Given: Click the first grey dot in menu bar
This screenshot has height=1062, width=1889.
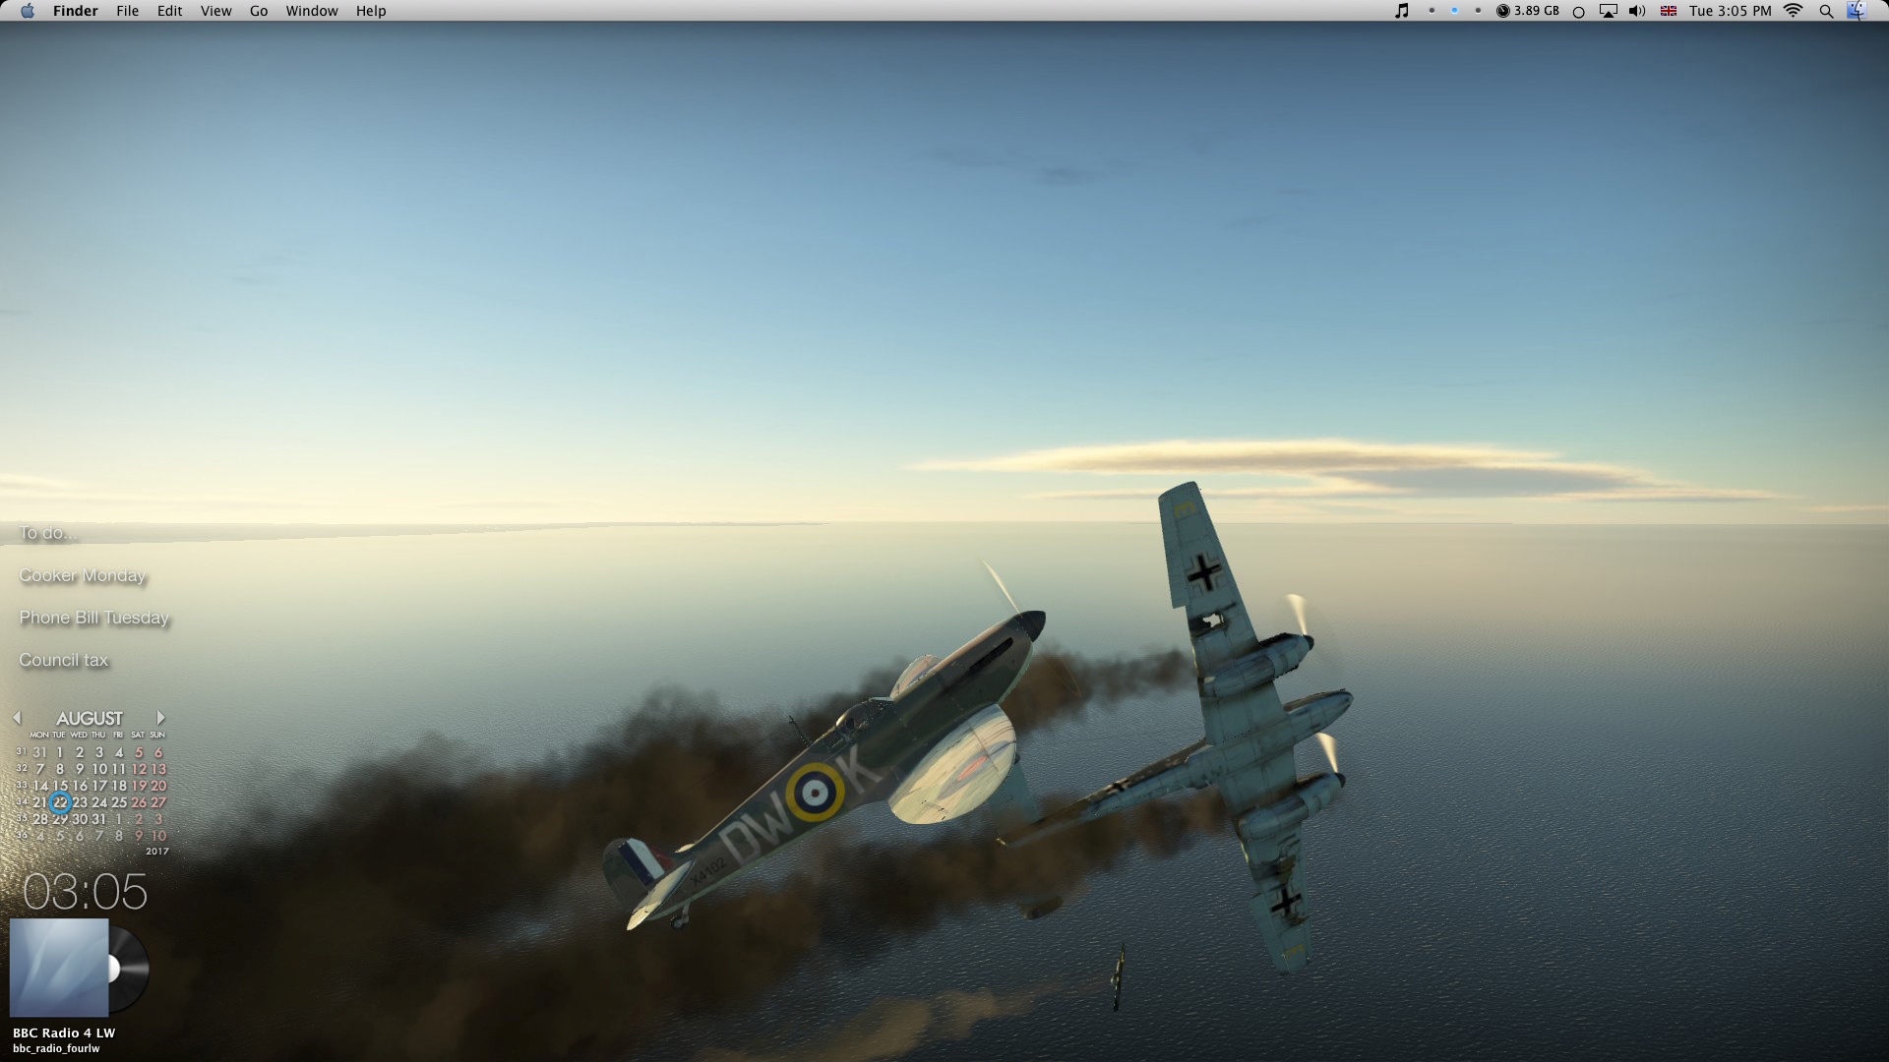Looking at the screenshot, I should coord(1432,11).
